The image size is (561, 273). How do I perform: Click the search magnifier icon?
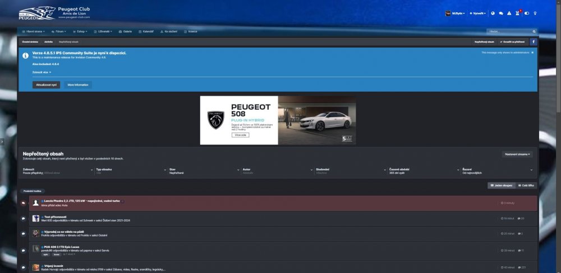[x=534, y=31]
